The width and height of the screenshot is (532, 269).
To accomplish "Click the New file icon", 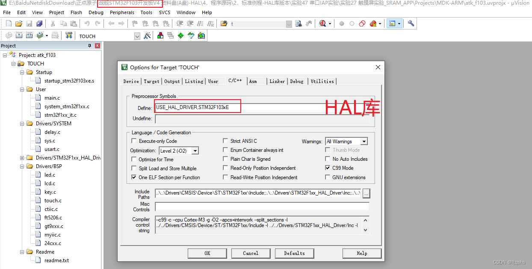I will [9, 24].
